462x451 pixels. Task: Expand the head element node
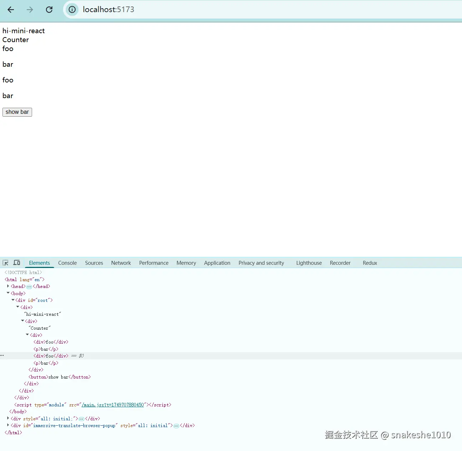8,286
